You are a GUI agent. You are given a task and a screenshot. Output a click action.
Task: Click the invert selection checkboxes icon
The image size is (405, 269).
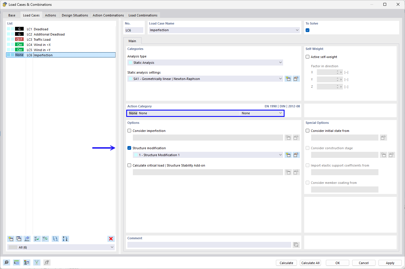point(45,239)
